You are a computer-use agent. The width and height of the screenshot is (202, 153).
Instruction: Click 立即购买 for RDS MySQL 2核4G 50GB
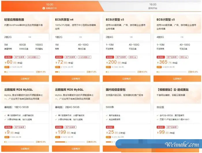click(x=76, y=149)
